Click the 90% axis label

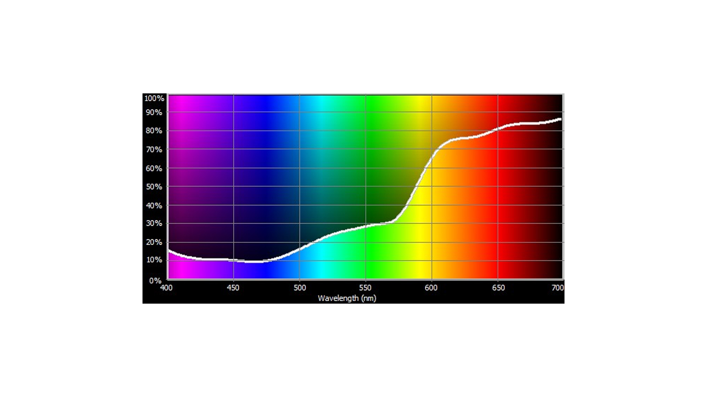pos(154,112)
